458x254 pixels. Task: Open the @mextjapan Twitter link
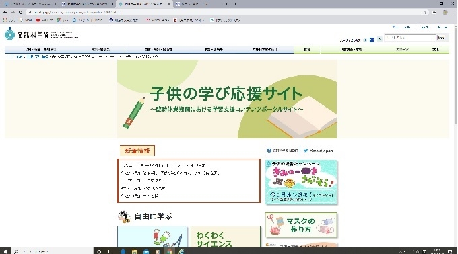click(318, 151)
